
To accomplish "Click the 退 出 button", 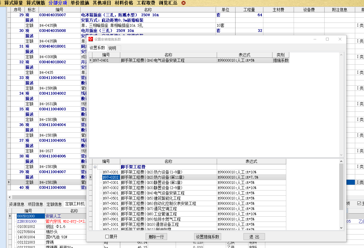I will click(x=254, y=237).
